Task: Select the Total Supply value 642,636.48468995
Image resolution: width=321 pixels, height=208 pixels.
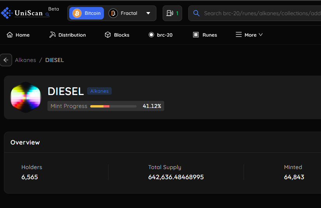Action: click(176, 177)
